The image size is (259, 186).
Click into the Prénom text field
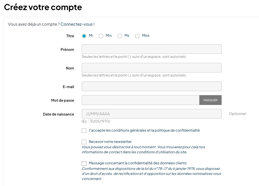[x=151, y=49]
